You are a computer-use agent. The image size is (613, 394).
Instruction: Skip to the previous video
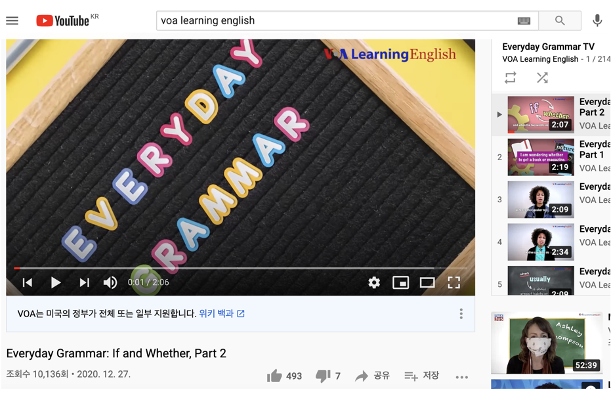click(28, 282)
